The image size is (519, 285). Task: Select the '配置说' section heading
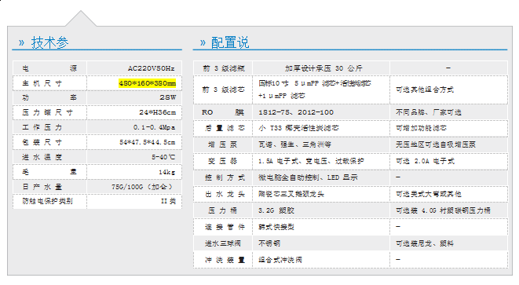click(230, 42)
